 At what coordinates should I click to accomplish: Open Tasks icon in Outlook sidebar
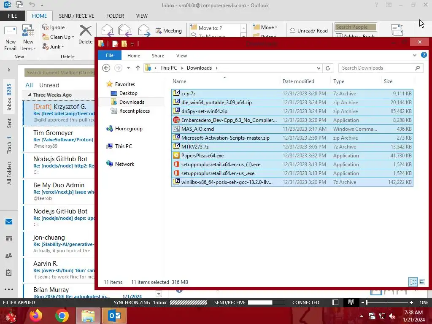tap(9, 273)
